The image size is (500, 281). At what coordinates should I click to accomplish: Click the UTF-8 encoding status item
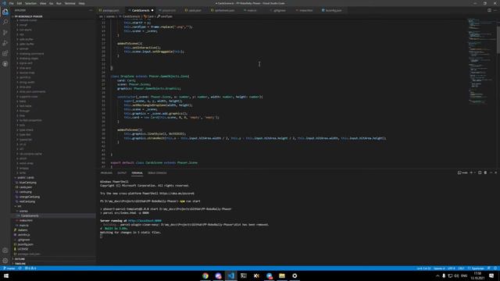pos(452,269)
